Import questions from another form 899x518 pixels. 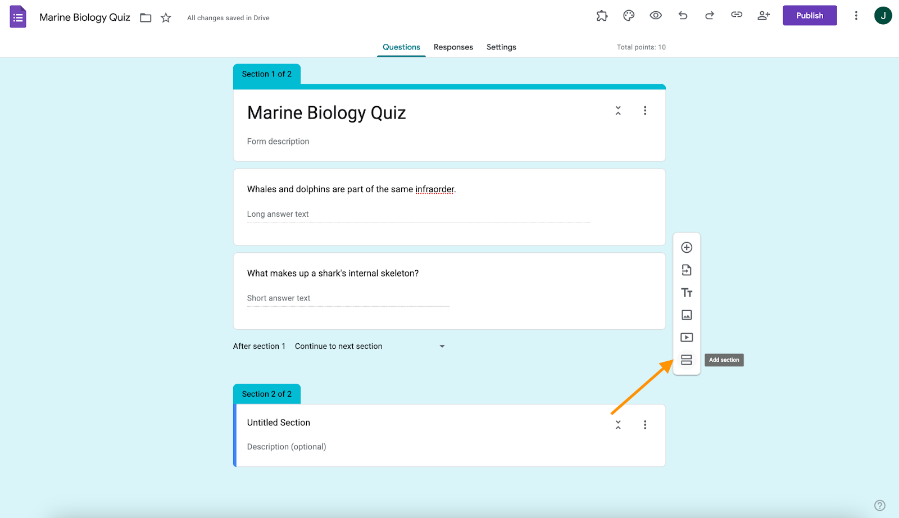point(687,270)
